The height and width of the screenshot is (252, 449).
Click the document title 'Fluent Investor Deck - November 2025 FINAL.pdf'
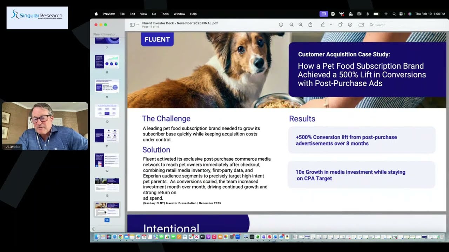180,23
